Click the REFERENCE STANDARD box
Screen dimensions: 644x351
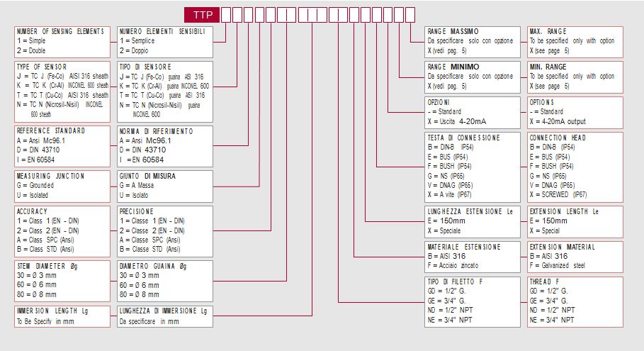[x=62, y=145]
